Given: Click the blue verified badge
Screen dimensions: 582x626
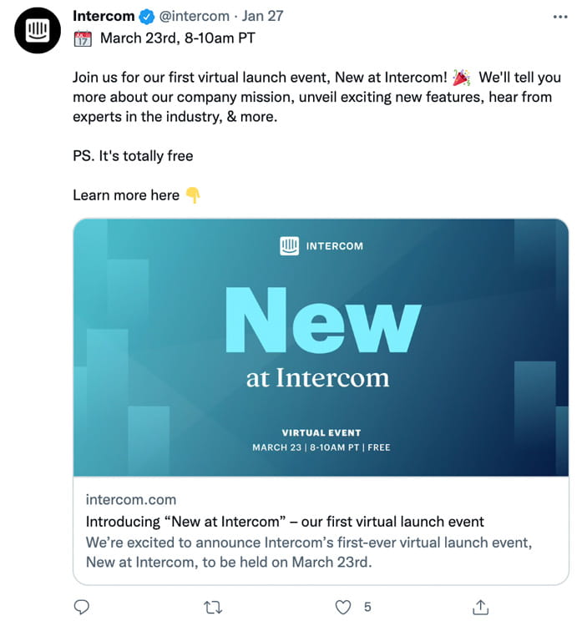Looking at the screenshot, I should click(147, 17).
